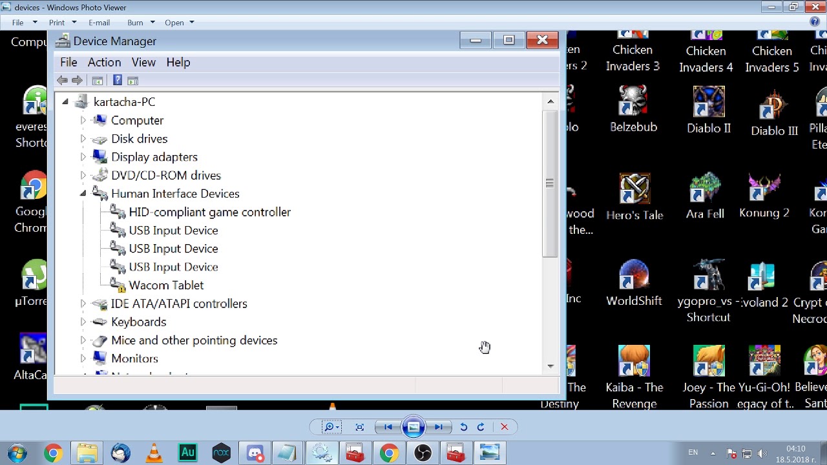Expand DVD/CD-ROM drives category
Screen dimensions: 827x465
(x=83, y=175)
